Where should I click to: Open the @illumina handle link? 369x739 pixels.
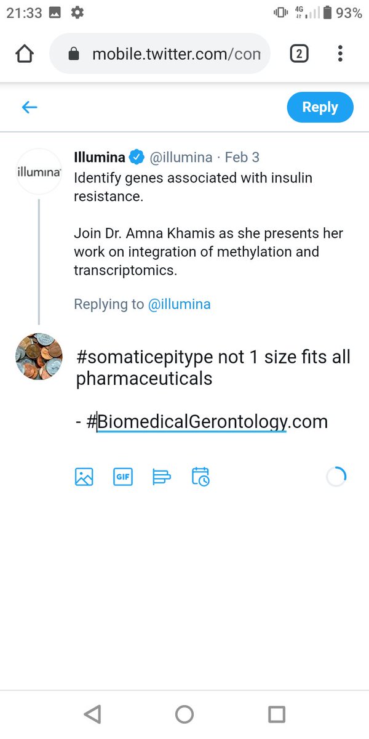coord(179,304)
